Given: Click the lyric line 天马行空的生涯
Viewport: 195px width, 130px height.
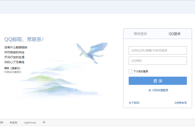Looking at the screenshot, I should coord(14,57).
